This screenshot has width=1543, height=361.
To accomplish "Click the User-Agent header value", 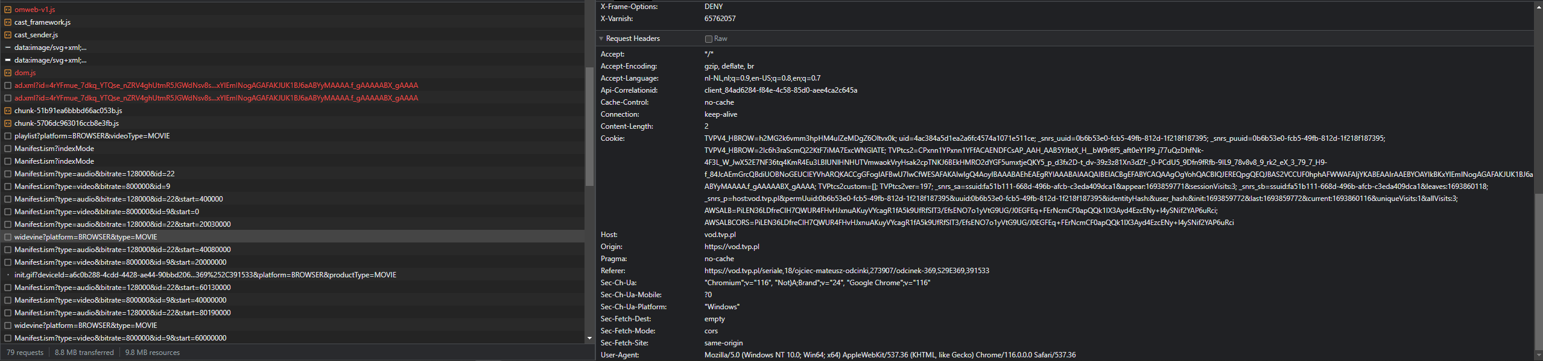I will pyautogui.click(x=890, y=355).
